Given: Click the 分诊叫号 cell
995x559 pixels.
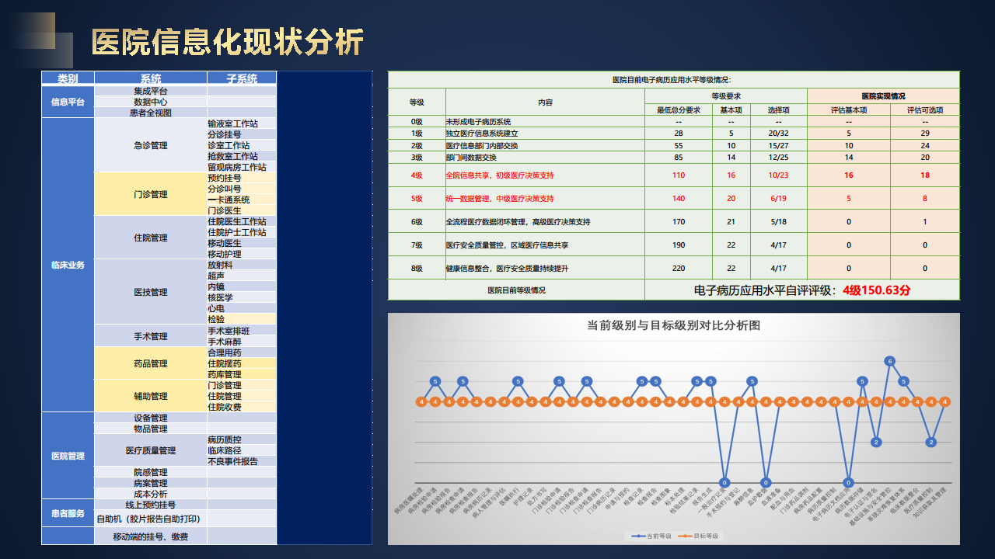Looking at the screenshot, I should coord(242,189).
